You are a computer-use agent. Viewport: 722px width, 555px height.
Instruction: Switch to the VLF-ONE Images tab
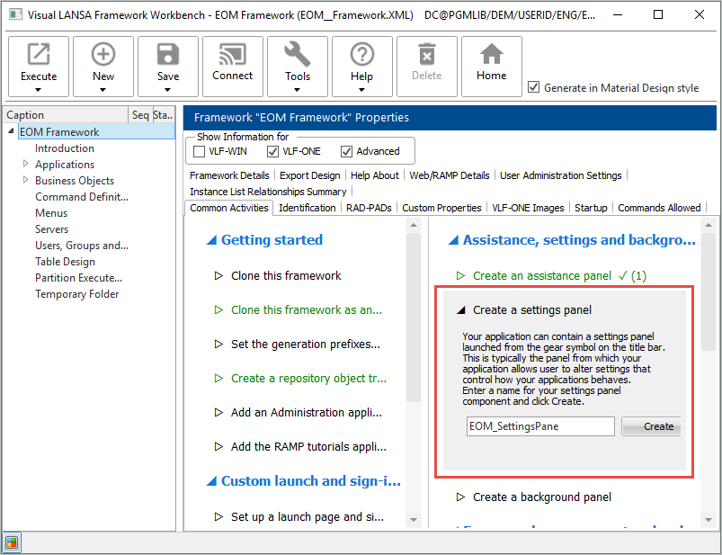coord(528,208)
